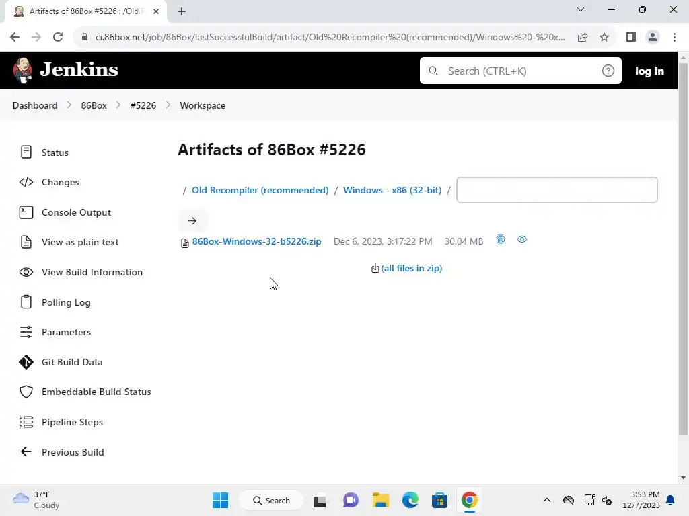Show hidden system tray icons

point(546,500)
